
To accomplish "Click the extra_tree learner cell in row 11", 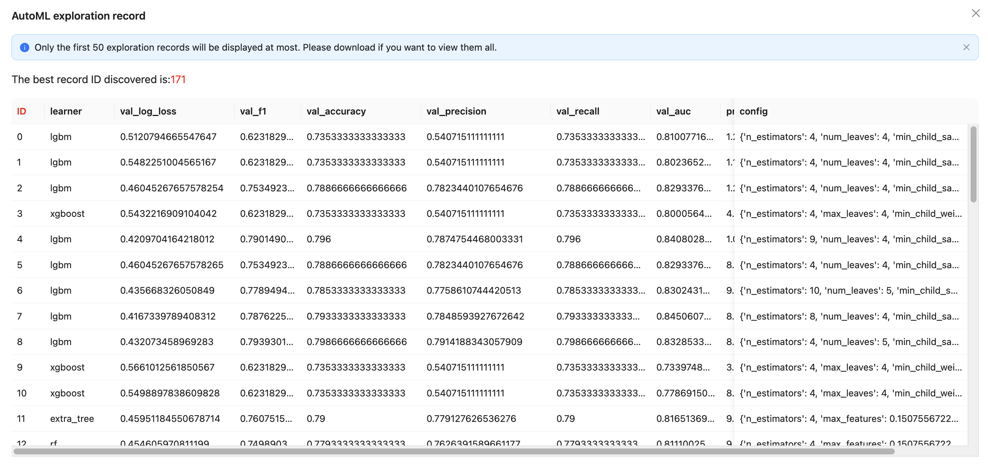I will click(x=72, y=419).
